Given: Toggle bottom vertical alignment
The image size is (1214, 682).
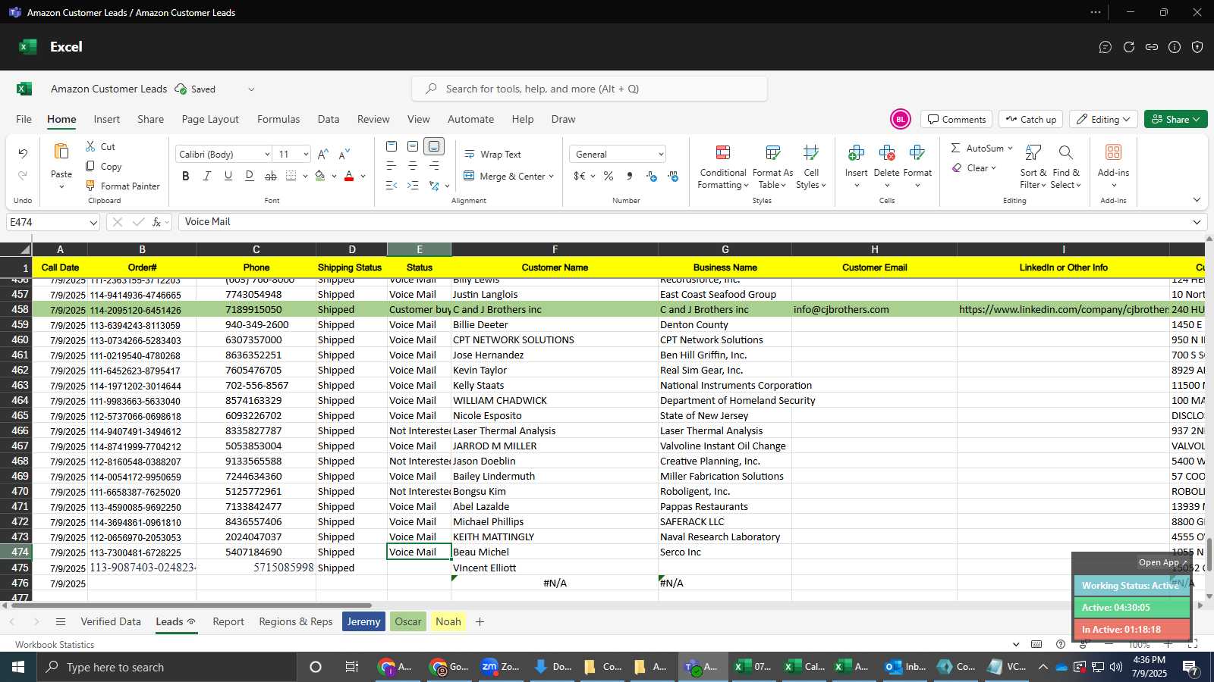Looking at the screenshot, I should pyautogui.click(x=434, y=146).
